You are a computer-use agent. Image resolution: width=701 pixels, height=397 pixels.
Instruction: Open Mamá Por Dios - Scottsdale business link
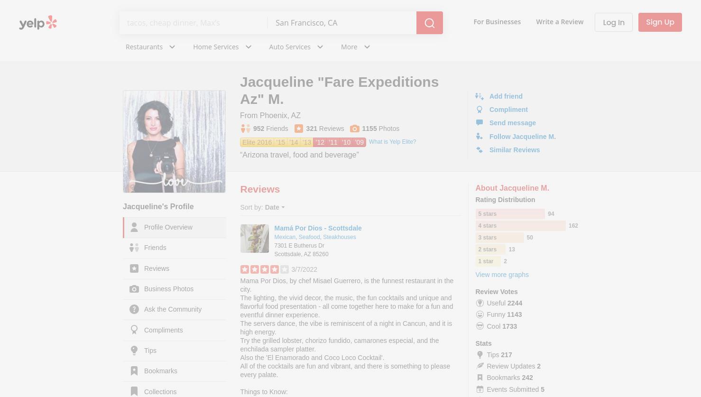(x=318, y=228)
